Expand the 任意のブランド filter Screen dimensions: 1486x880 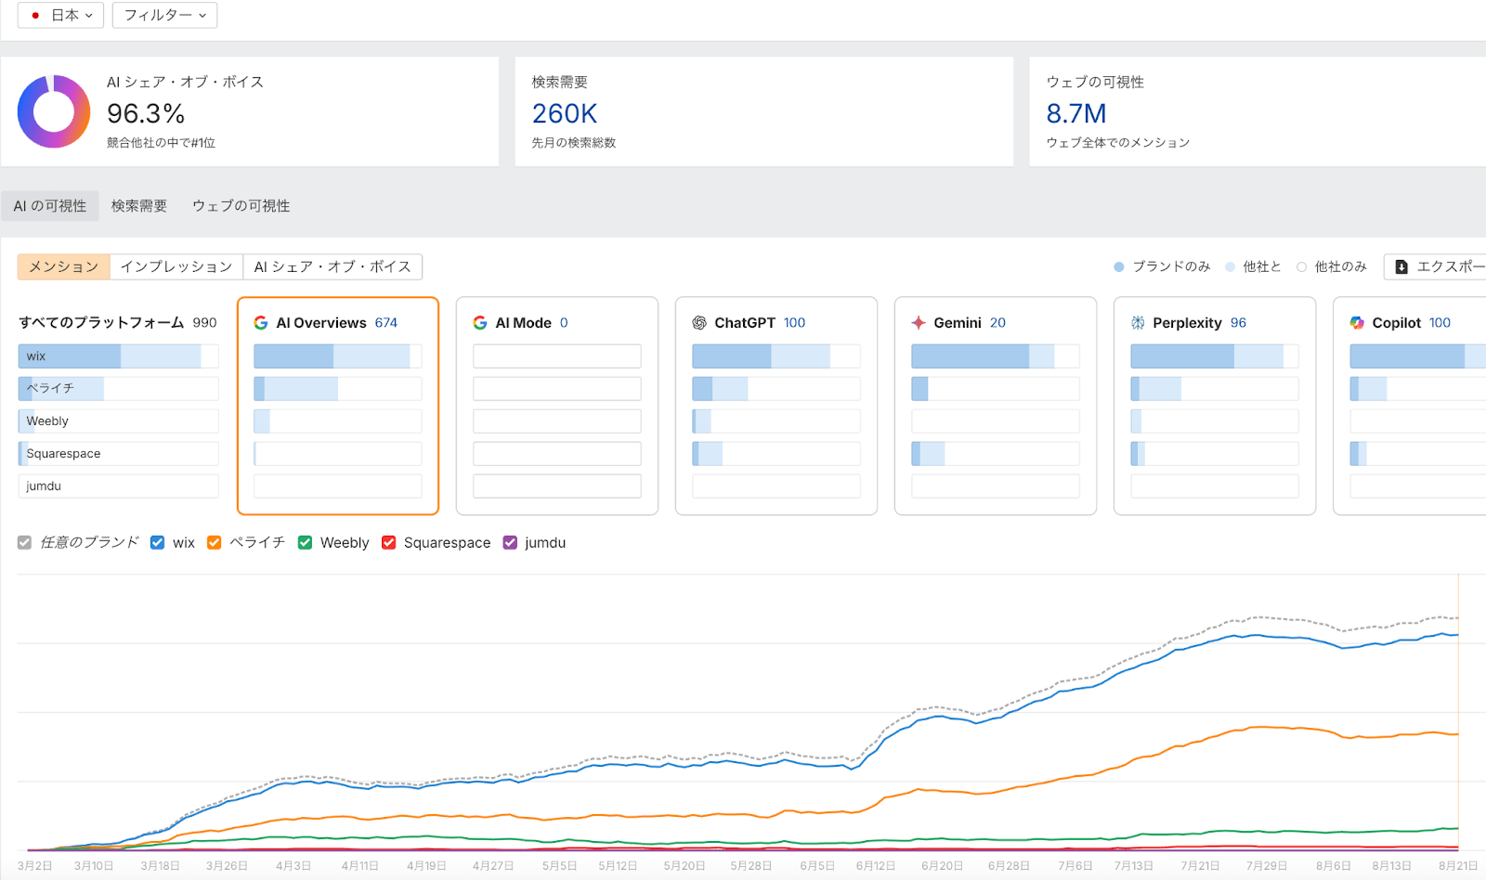tap(23, 542)
